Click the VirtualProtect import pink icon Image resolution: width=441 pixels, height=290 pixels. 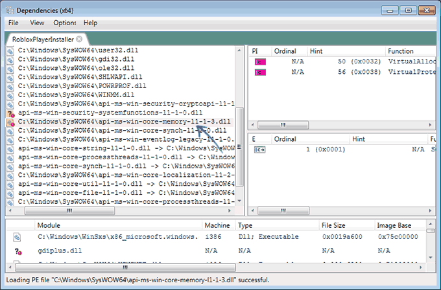tap(259, 72)
